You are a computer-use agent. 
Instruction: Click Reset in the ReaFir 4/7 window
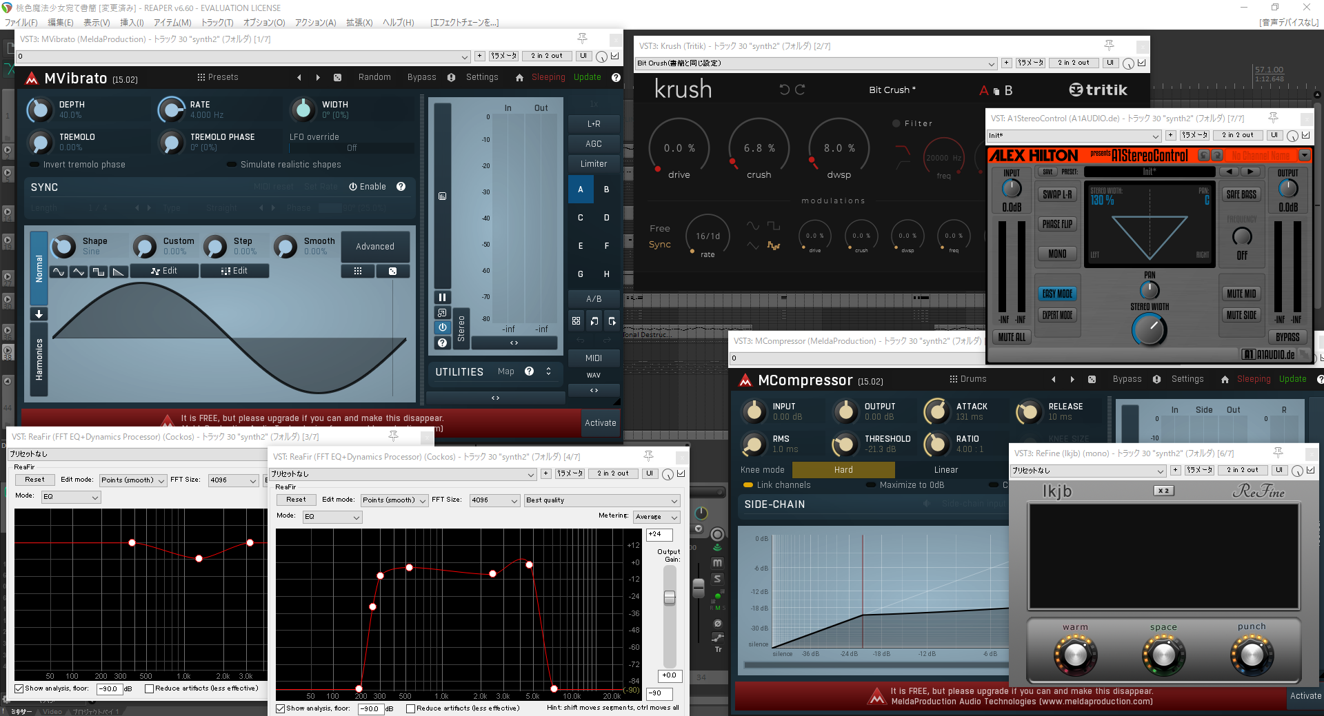tap(296, 500)
